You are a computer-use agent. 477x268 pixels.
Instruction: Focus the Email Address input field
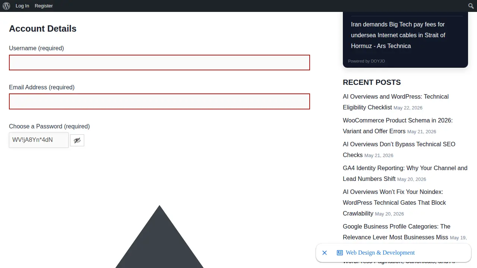pyautogui.click(x=159, y=102)
